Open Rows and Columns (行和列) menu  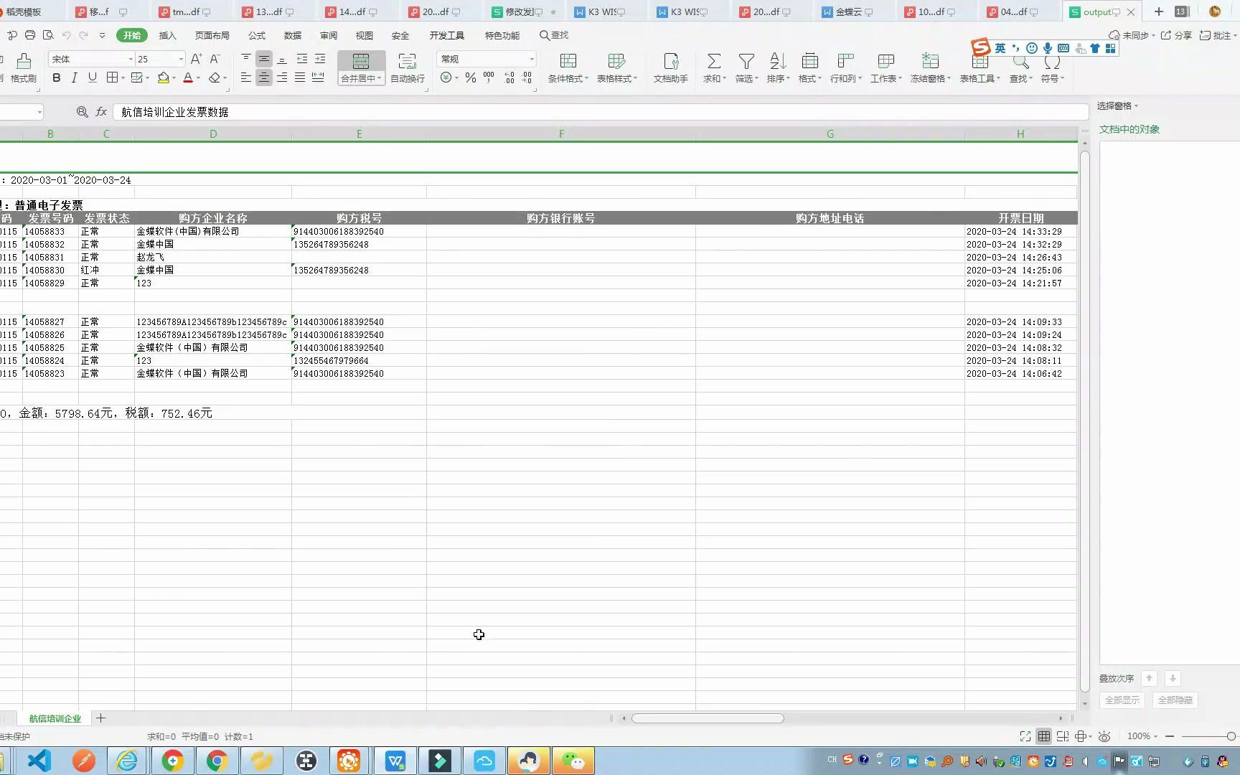pos(845,68)
